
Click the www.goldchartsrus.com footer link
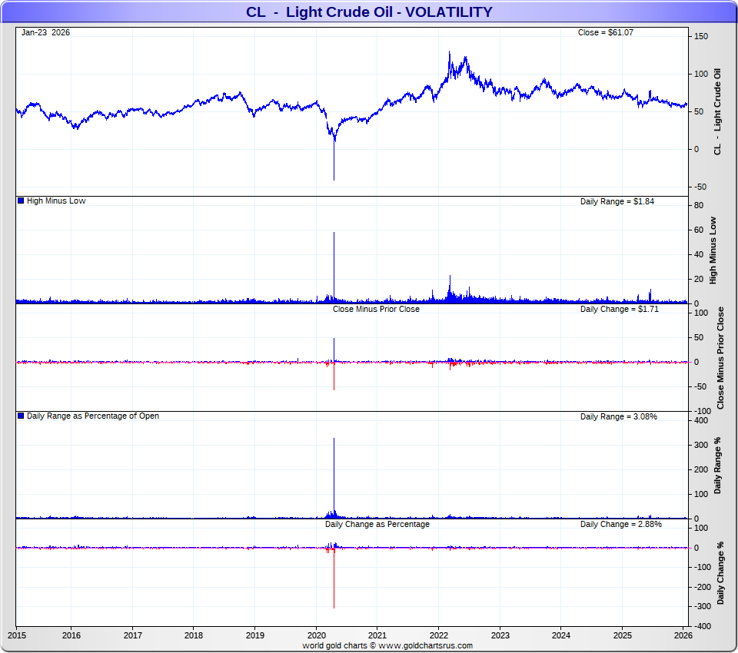point(425,645)
